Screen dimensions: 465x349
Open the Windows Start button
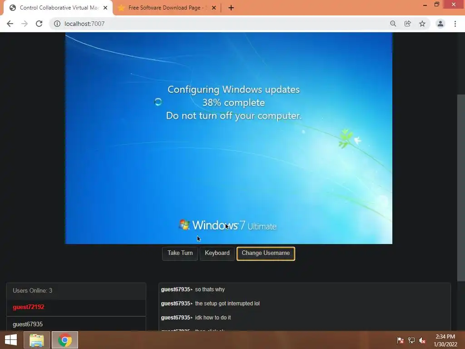pos(11,340)
